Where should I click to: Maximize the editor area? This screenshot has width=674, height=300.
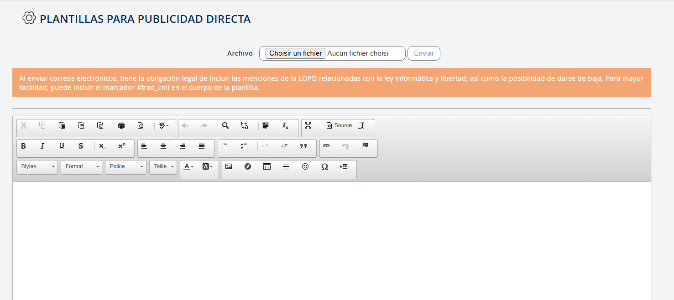pos(308,126)
